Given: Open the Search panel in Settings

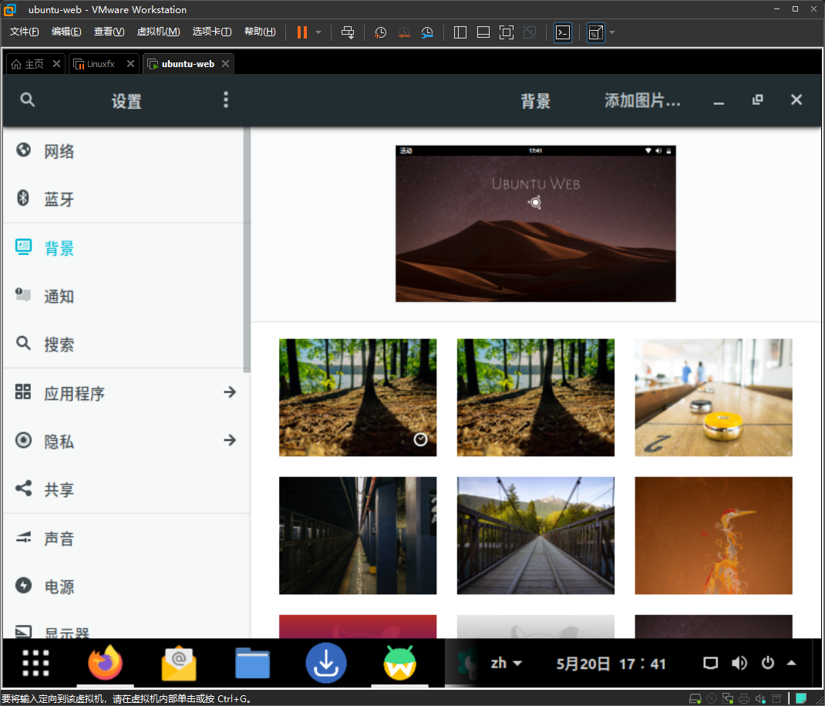Looking at the screenshot, I should (x=58, y=344).
